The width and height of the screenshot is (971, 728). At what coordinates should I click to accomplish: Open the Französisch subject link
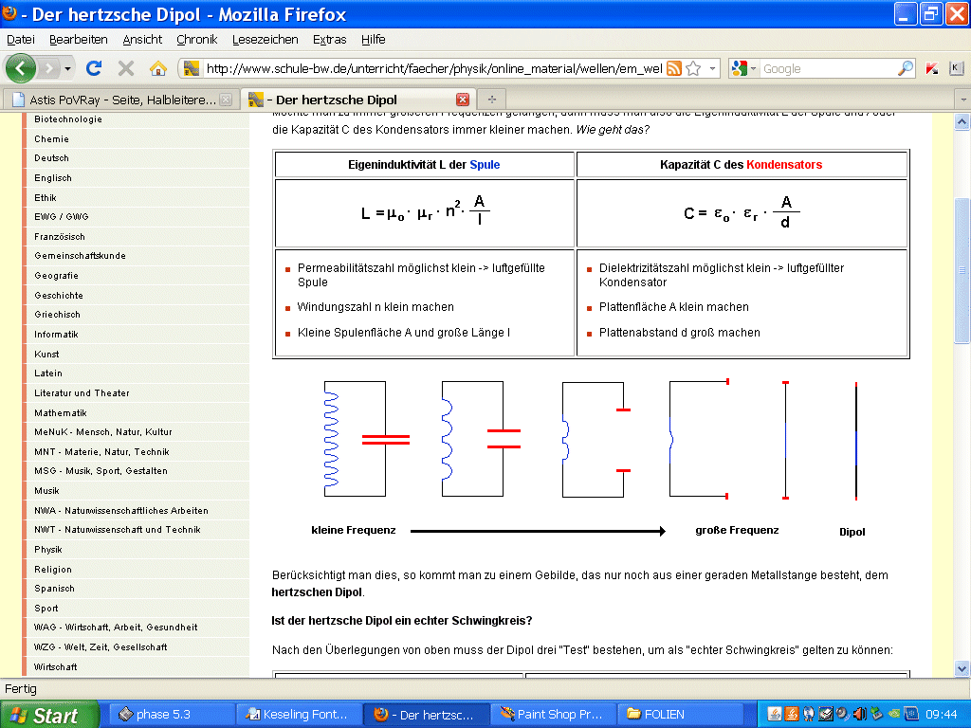60,236
